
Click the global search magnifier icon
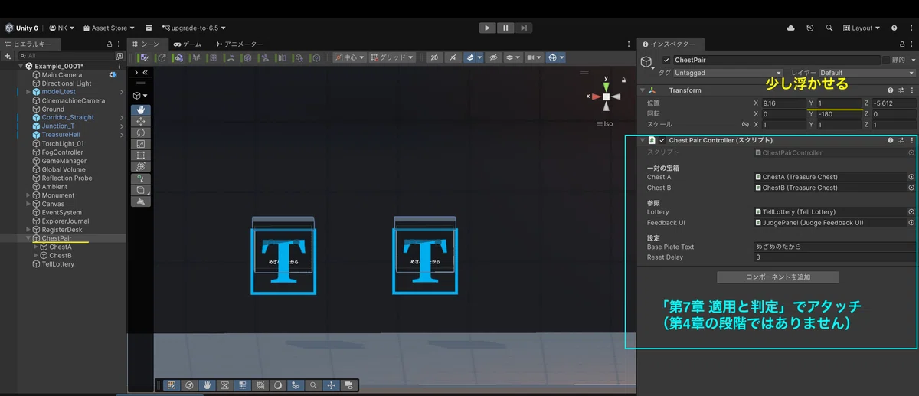[829, 28]
